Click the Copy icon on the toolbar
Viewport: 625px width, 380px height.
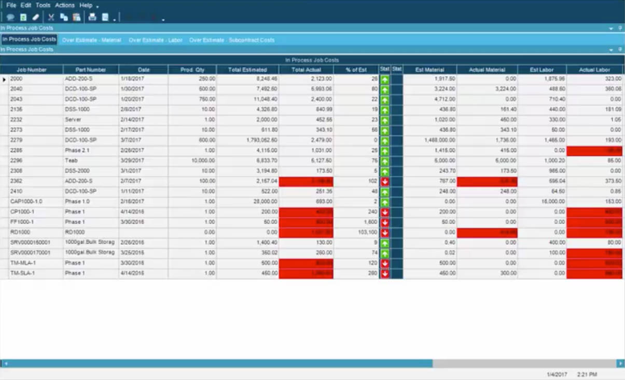[63, 17]
